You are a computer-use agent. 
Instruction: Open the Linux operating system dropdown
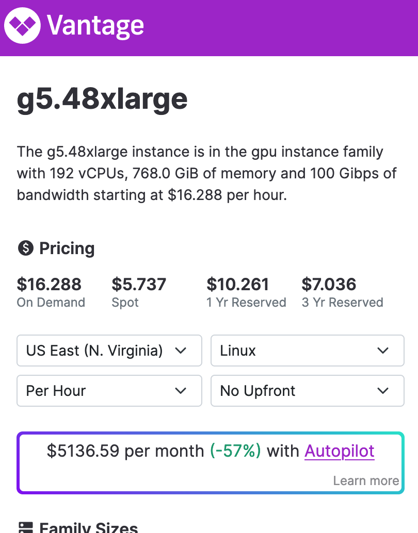(308, 351)
